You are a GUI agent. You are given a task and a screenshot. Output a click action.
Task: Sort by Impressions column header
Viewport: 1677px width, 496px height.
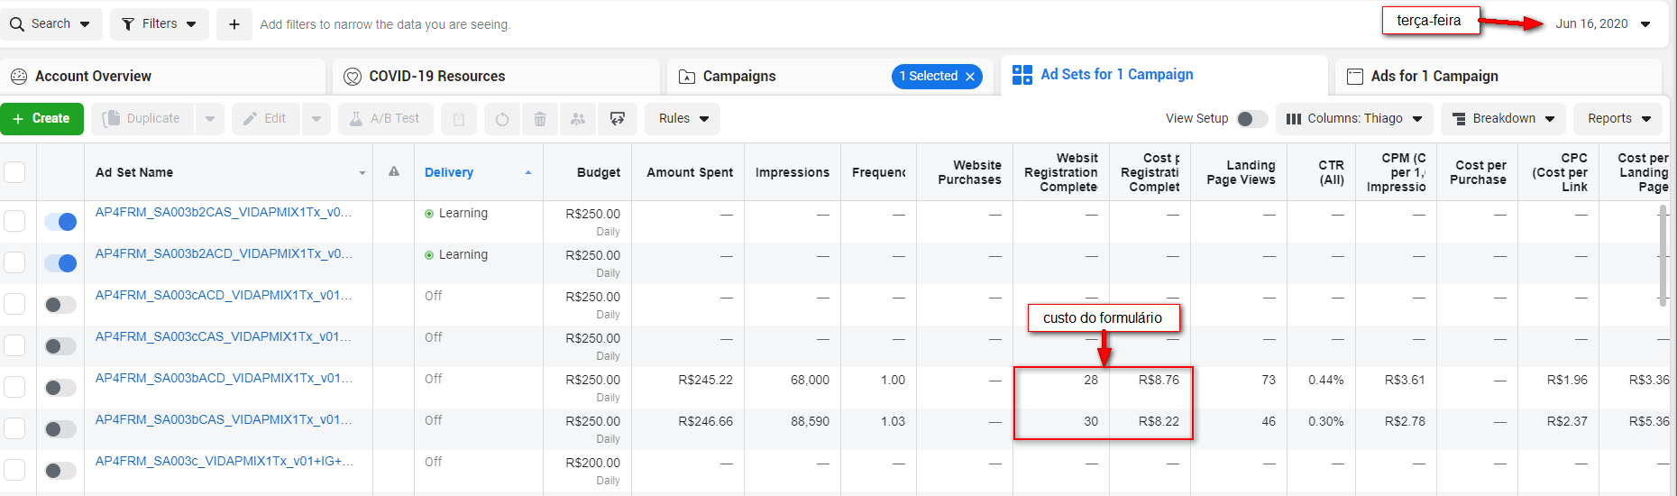click(x=793, y=172)
